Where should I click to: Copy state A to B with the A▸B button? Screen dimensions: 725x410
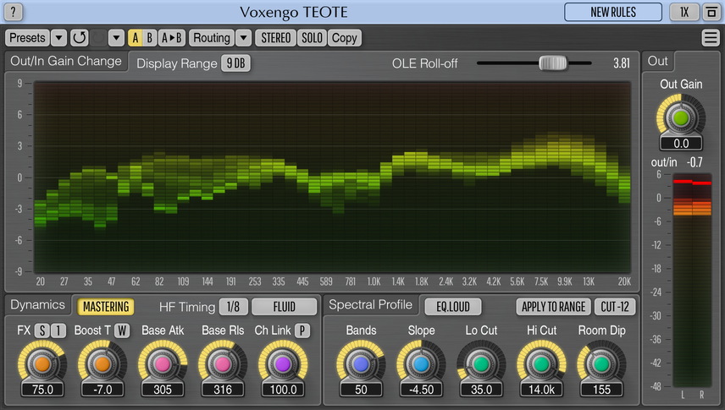[x=172, y=38]
